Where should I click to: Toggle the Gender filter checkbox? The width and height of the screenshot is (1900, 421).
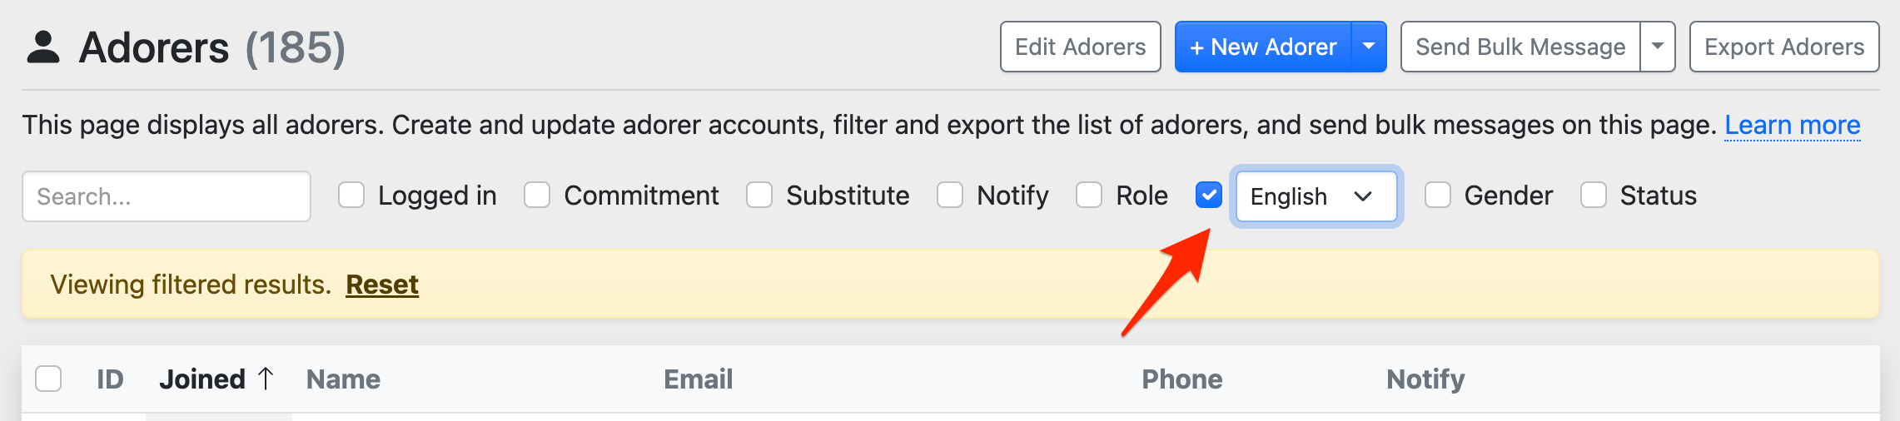coord(1438,196)
